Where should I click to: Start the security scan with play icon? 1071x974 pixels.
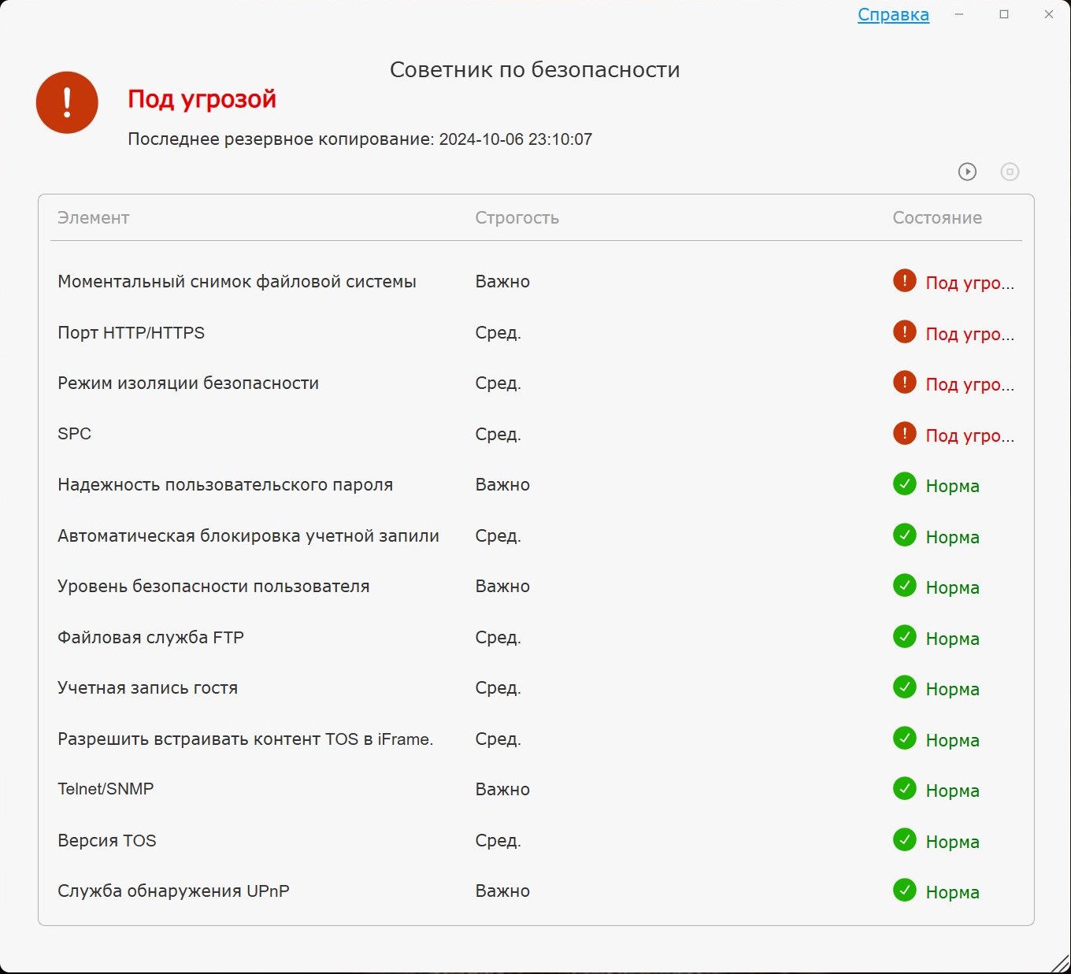(967, 172)
